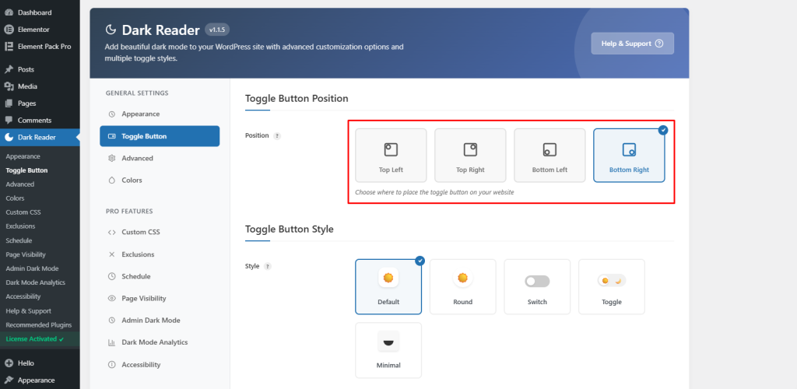
Task: Open Schedule pro feature tab
Action: 160,276
